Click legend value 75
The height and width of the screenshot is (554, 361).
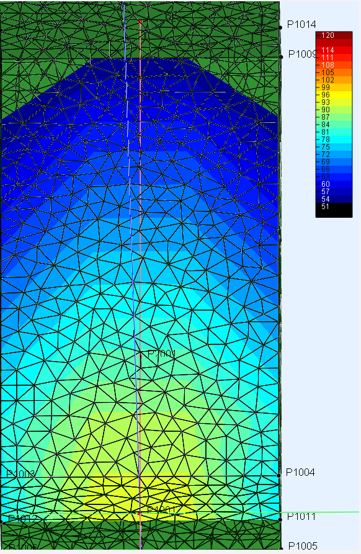(326, 147)
